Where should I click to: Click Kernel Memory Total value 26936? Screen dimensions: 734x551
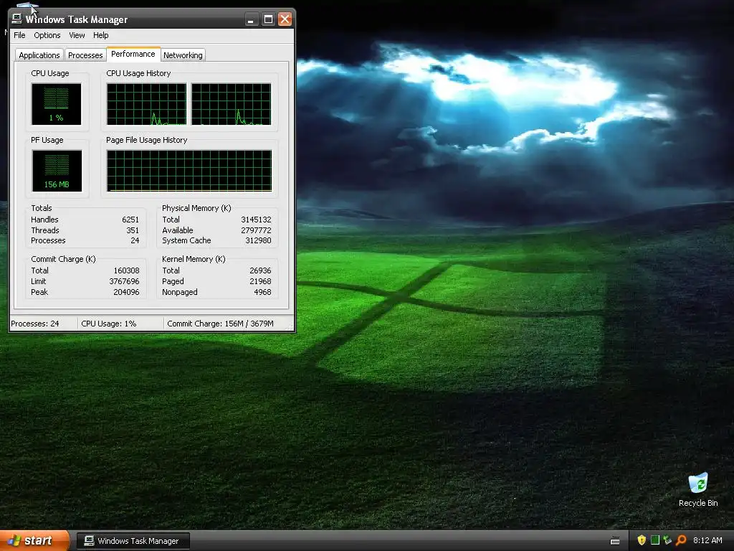pyautogui.click(x=260, y=270)
